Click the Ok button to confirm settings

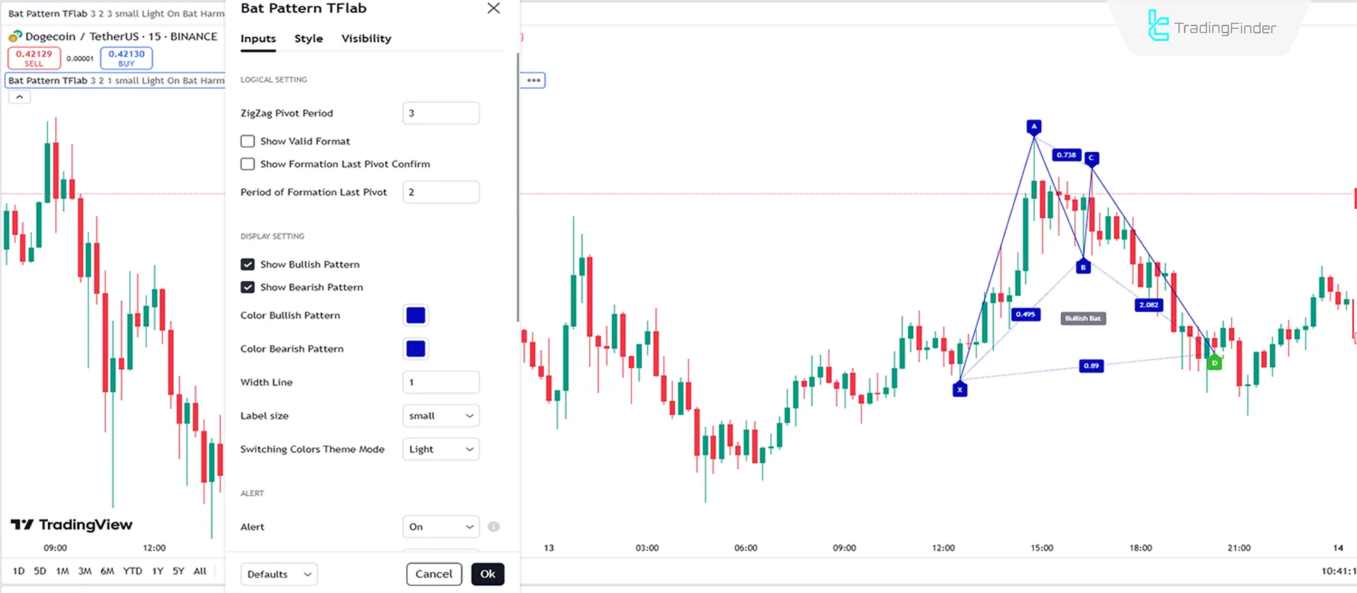tap(488, 574)
